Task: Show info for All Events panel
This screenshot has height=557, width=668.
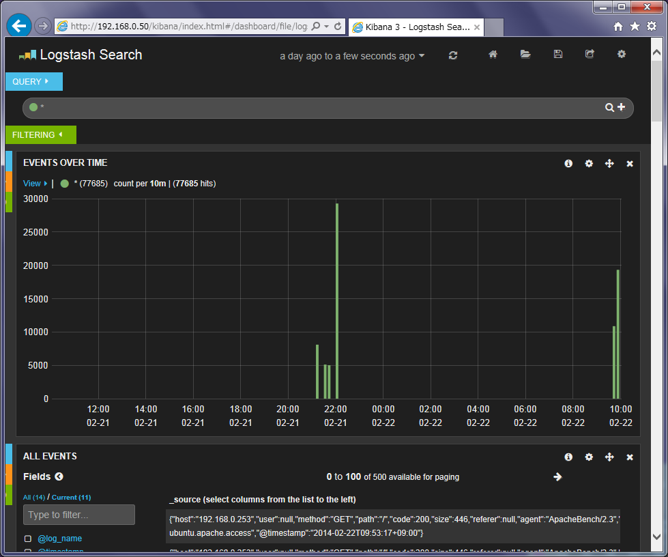Action: click(568, 457)
